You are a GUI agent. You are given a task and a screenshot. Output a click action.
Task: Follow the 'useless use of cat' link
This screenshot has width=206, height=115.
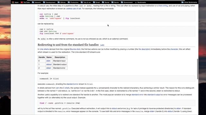(x=73, y=9)
